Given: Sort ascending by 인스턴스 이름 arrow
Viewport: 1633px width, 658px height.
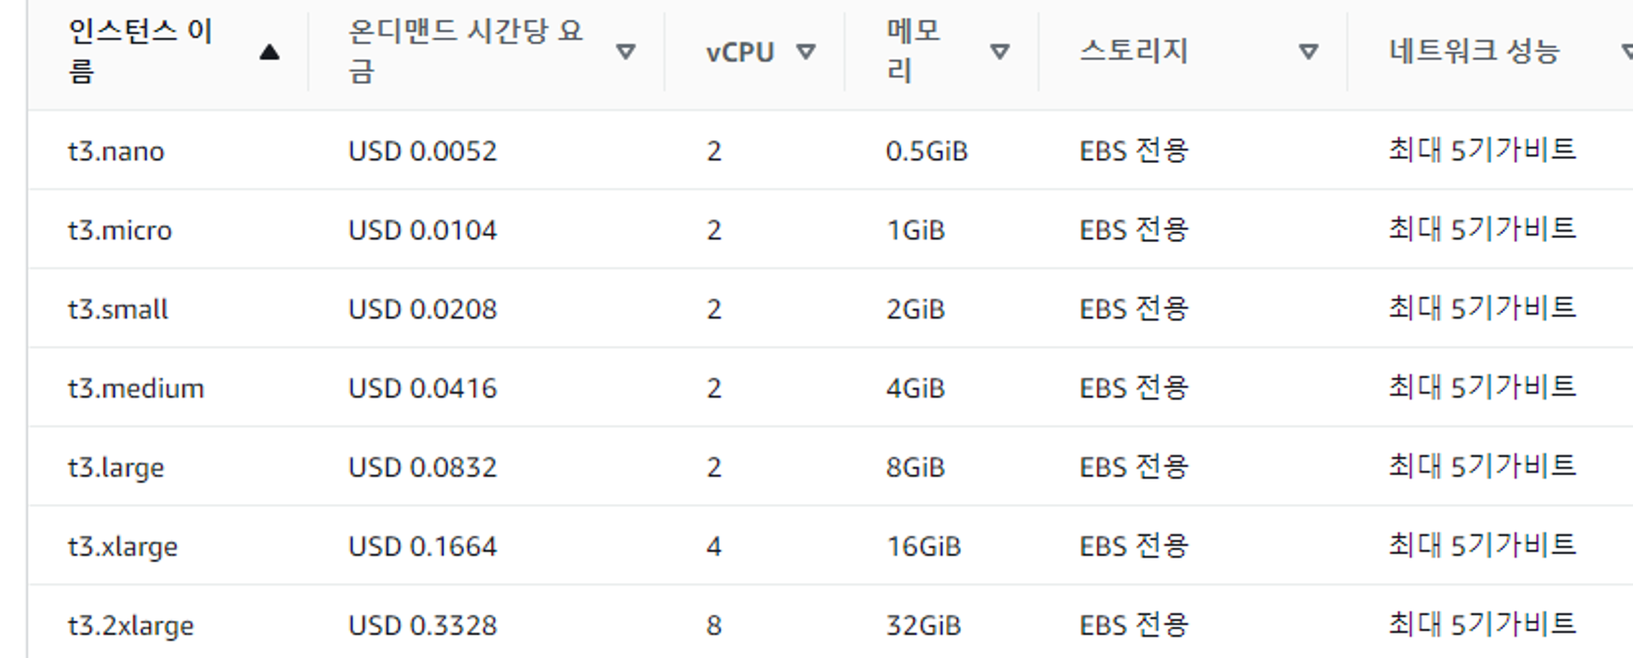Looking at the screenshot, I should pos(269,52).
